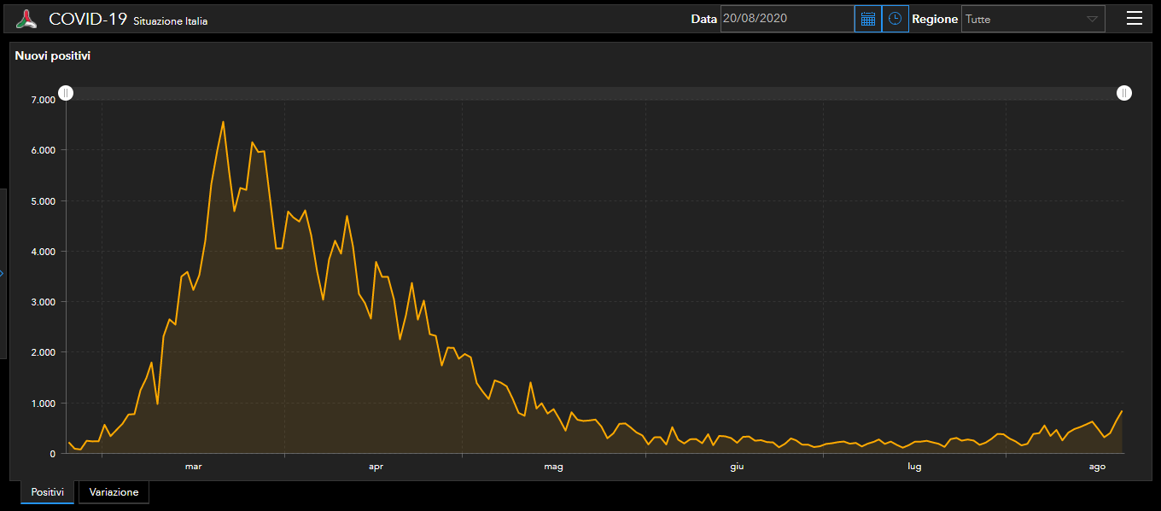The image size is (1161, 511).
Task: Click the right chart range slider handle
Action: (x=1124, y=93)
